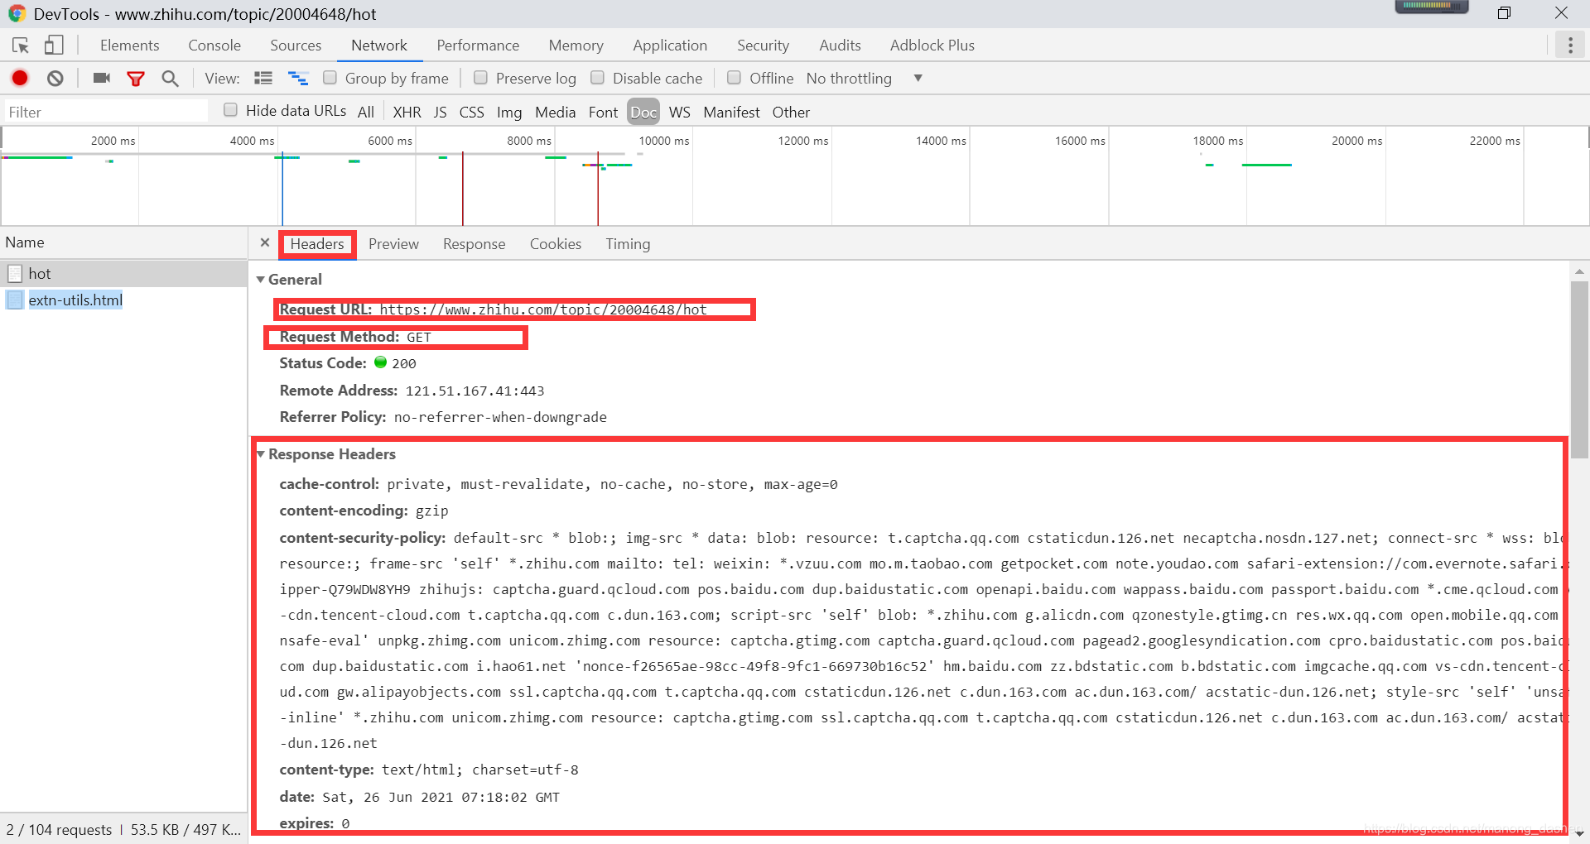Screen dimensions: 1590x844
Task: Click the Name column header
Action: [123, 242]
